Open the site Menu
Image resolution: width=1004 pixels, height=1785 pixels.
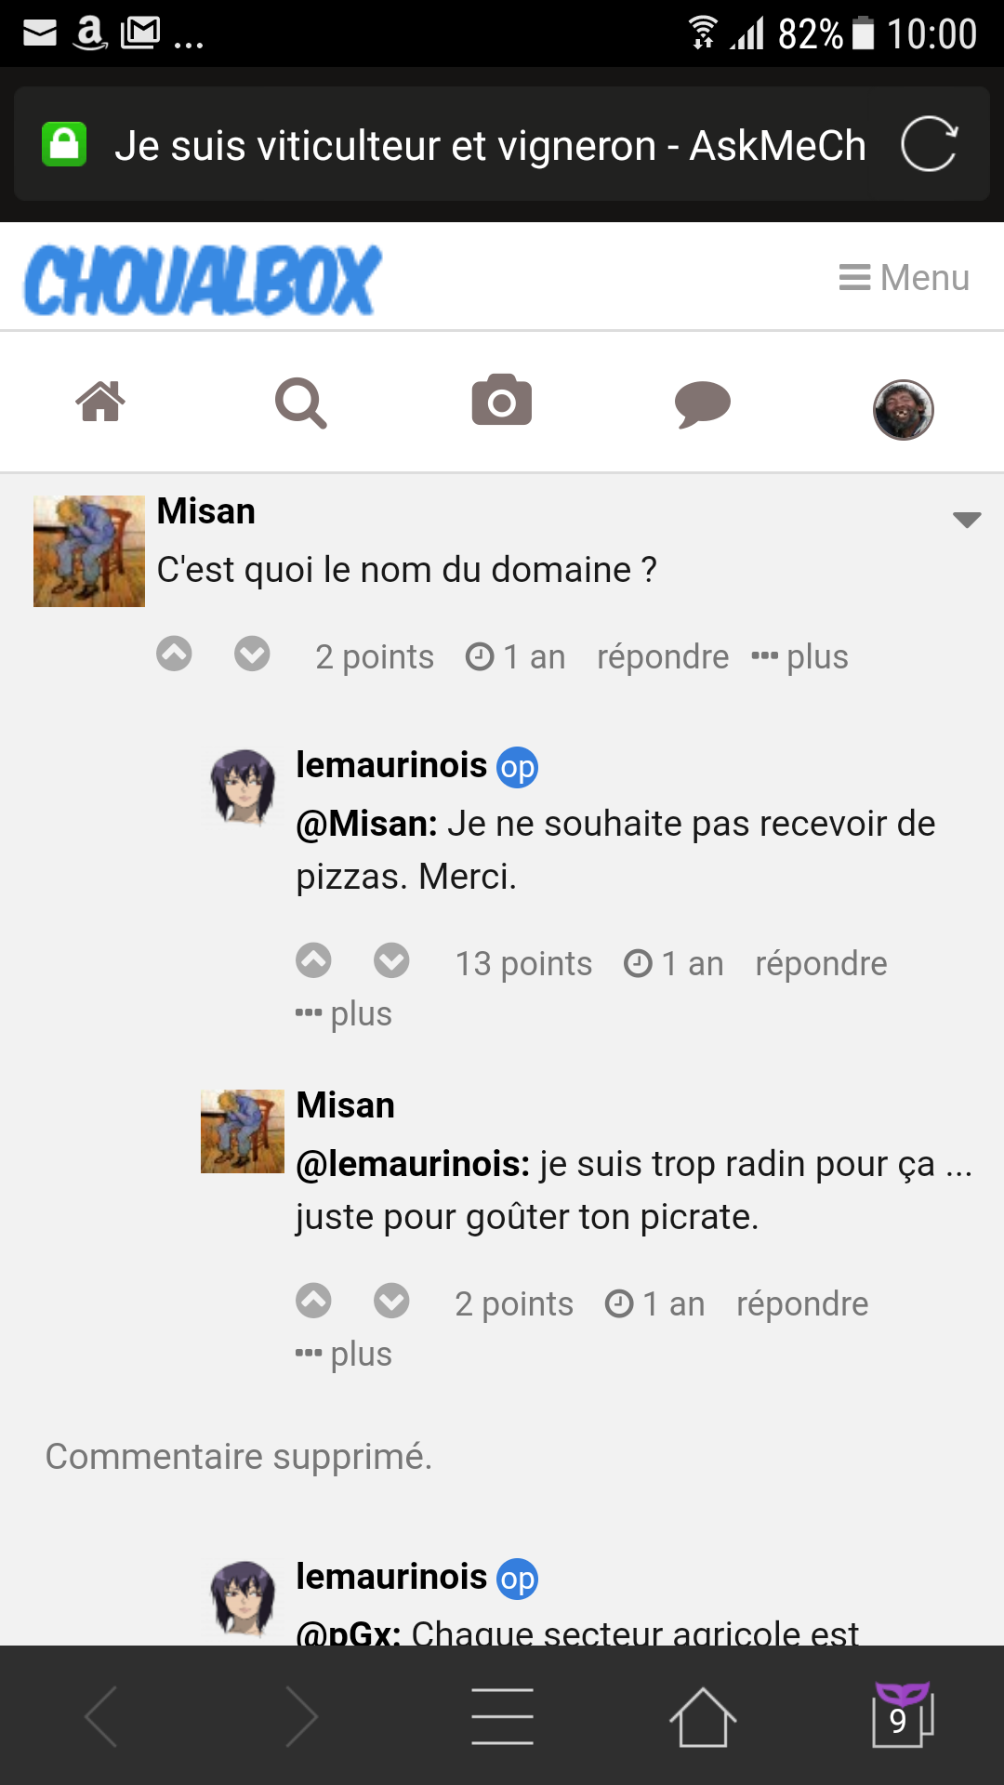[x=905, y=277]
